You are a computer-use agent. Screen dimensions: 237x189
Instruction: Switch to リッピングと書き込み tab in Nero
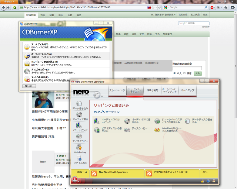135,90
